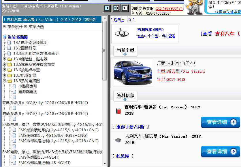Viewport: 241px width, 167px height.
Task: Open the 当前车型 tab
Action: (x=125, y=51)
